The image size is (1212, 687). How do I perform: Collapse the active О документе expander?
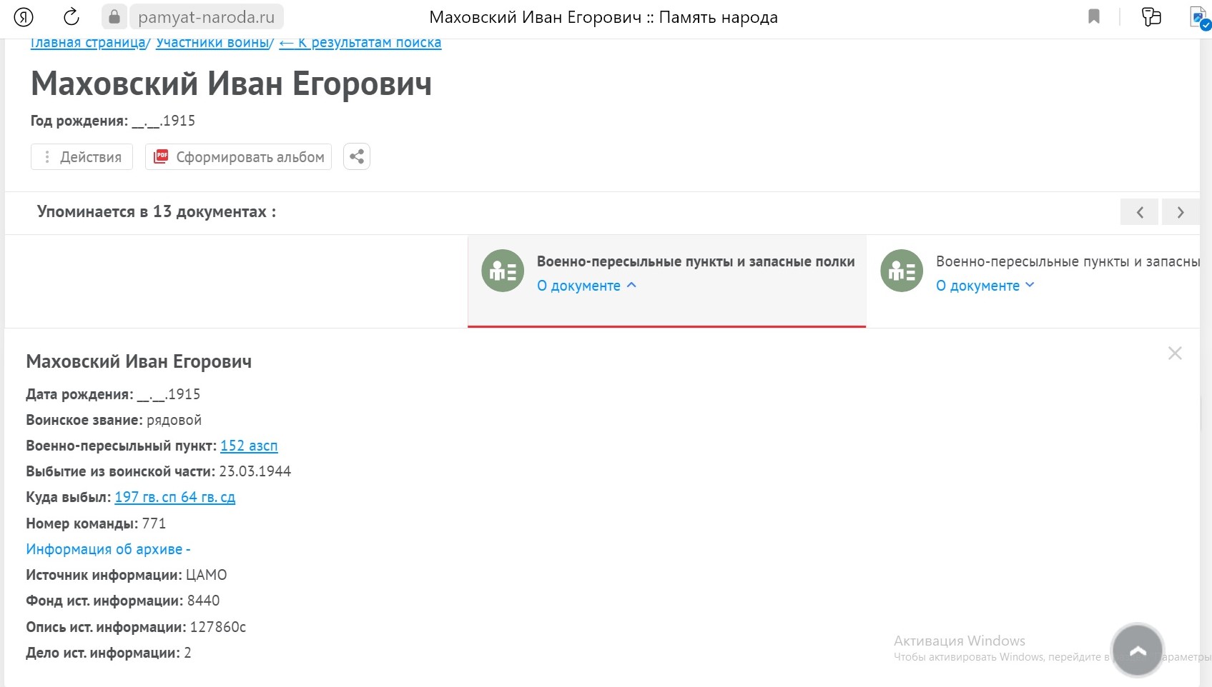pyautogui.click(x=586, y=286)
